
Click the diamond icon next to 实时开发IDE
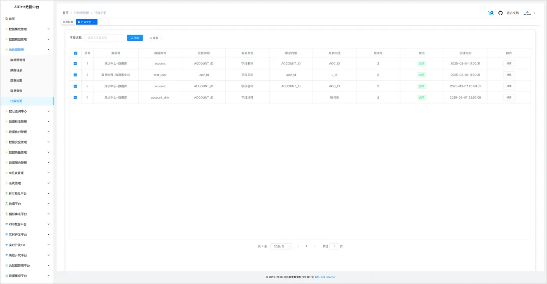click(7, 245)
